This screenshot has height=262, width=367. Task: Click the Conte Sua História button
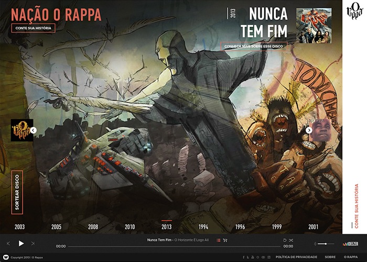pos(33,28)
